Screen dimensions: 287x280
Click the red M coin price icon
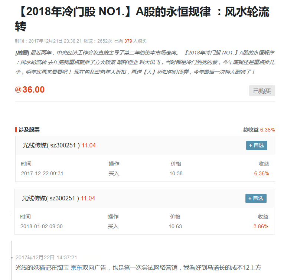(x=18, y=90)
